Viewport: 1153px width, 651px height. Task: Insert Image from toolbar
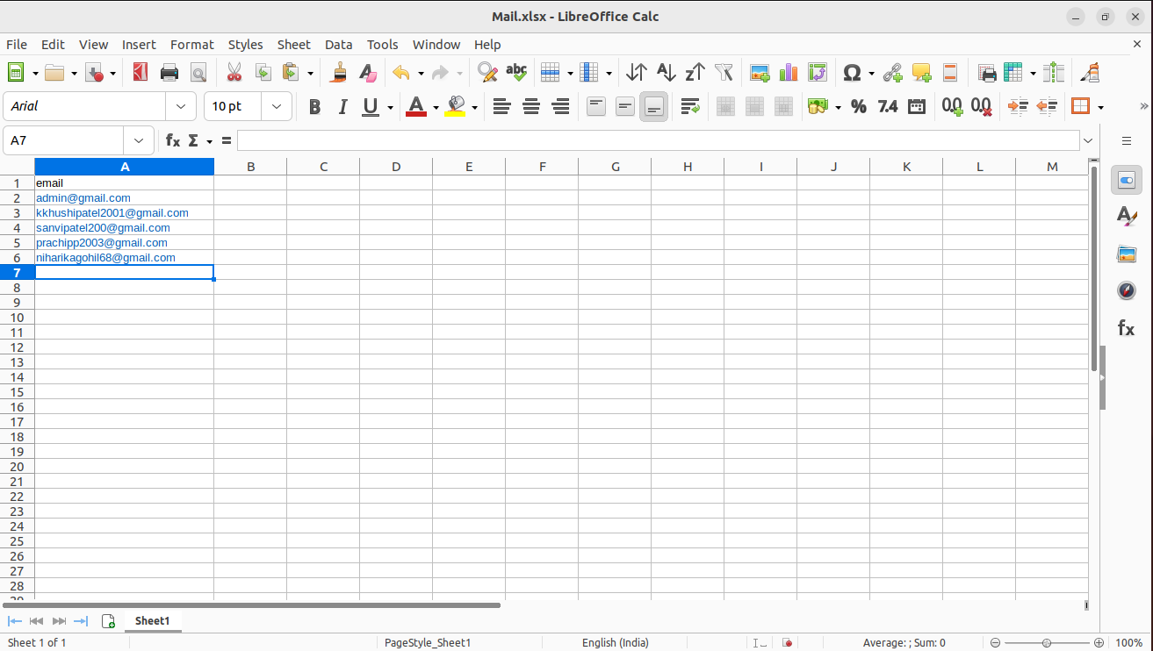click(x=760, y=73)
